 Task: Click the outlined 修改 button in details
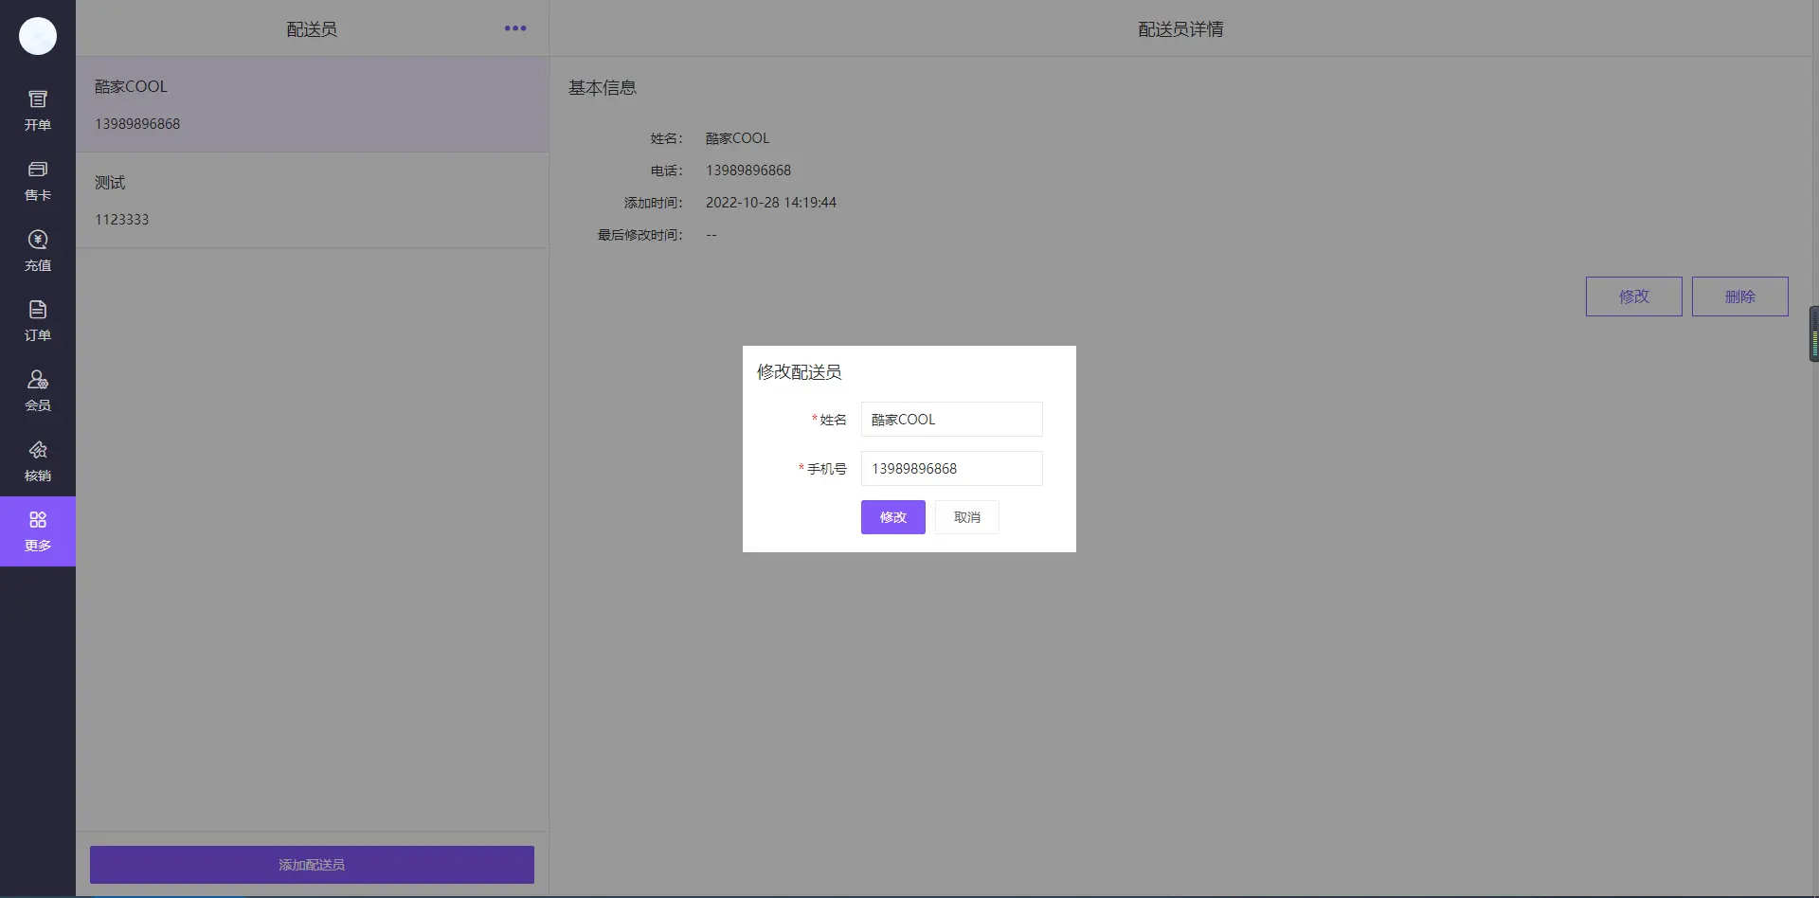coord(1633,296)
